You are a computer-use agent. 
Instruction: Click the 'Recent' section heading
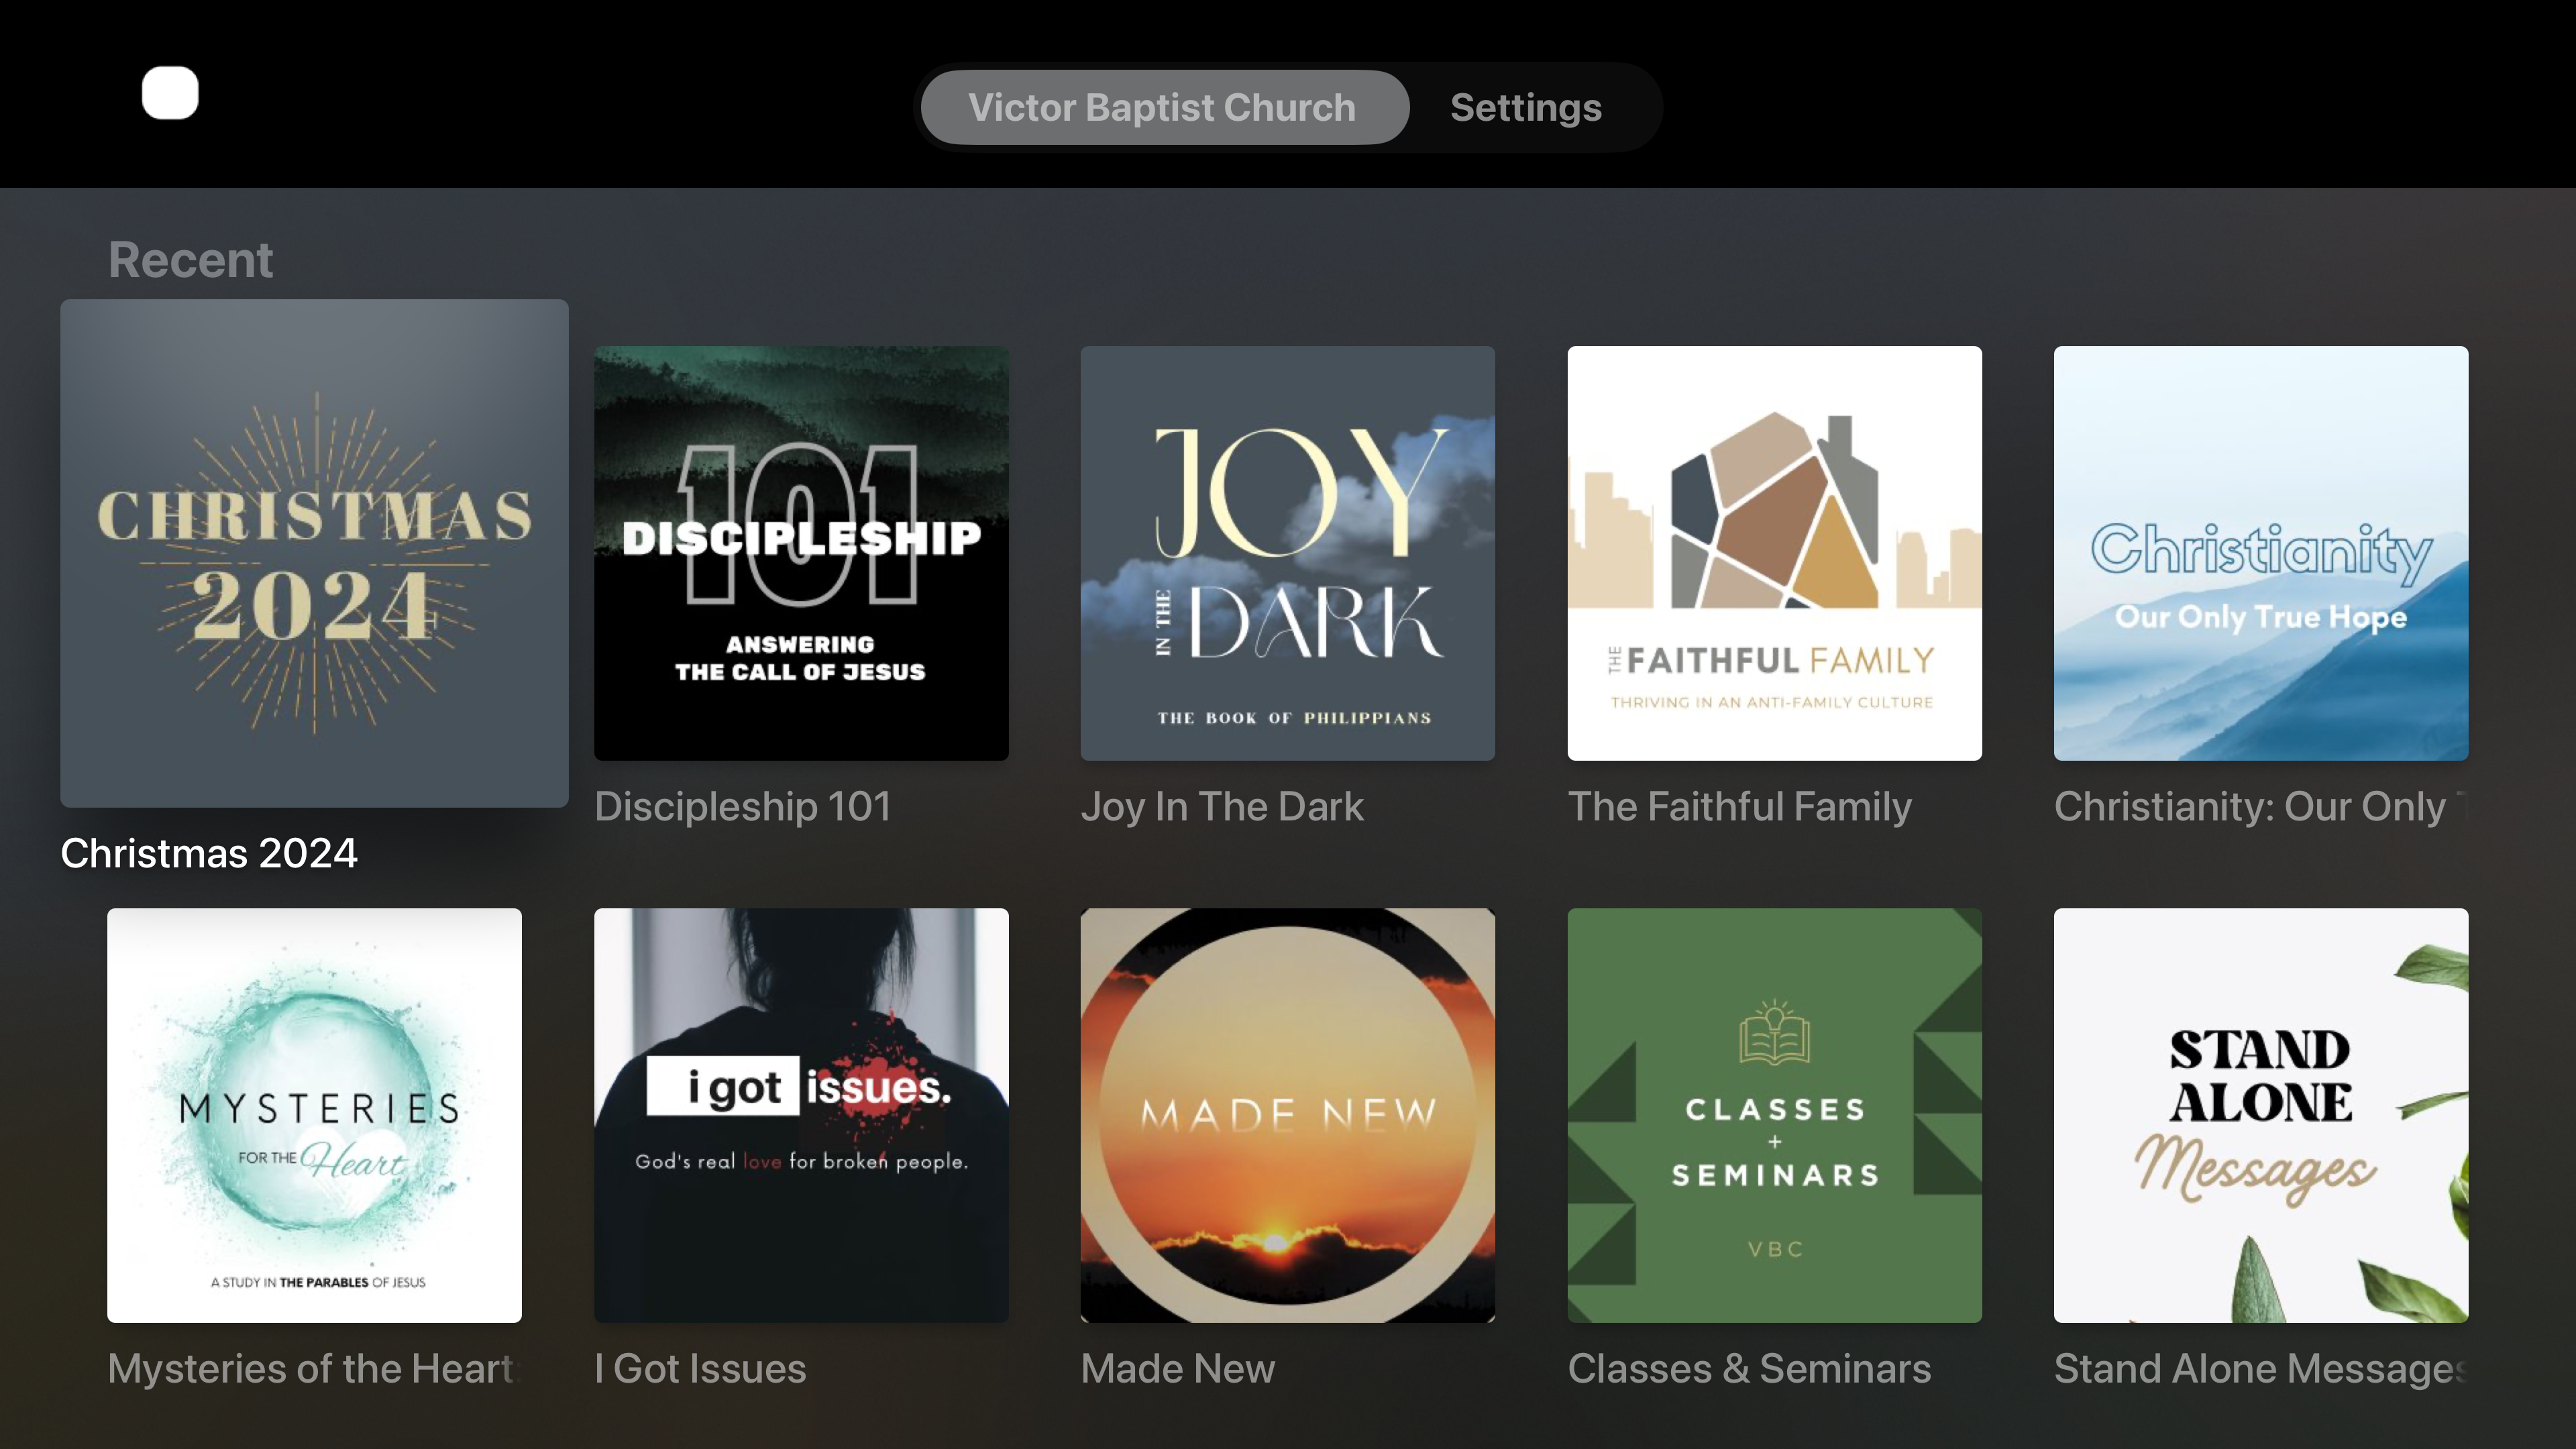click(190, 260)
